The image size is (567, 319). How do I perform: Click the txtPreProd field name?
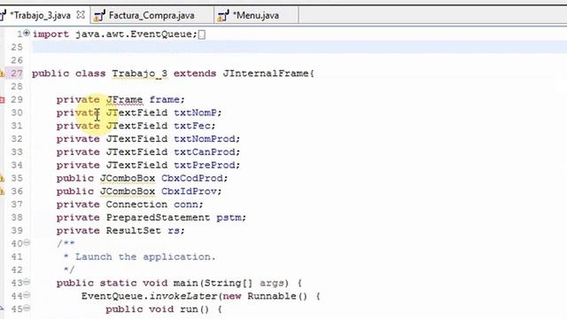tap(205, 166)
